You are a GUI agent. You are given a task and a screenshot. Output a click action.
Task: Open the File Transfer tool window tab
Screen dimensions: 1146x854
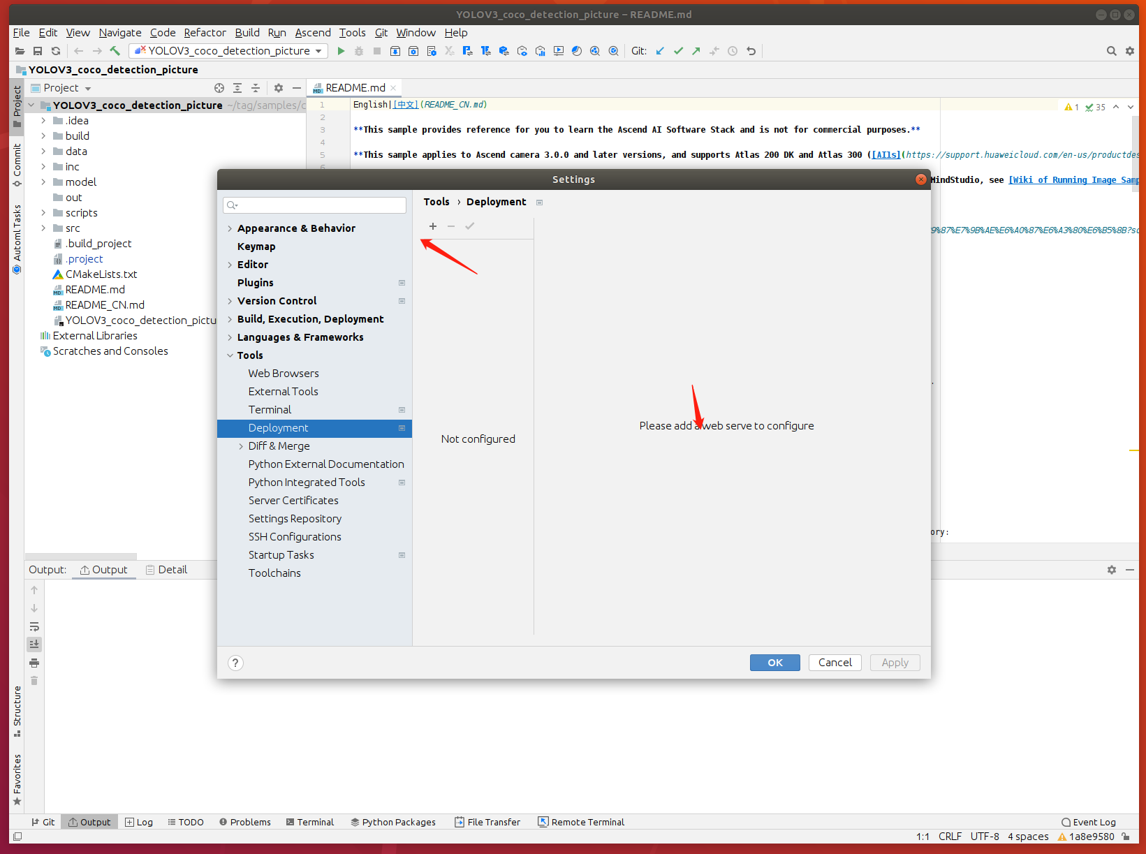487,822
